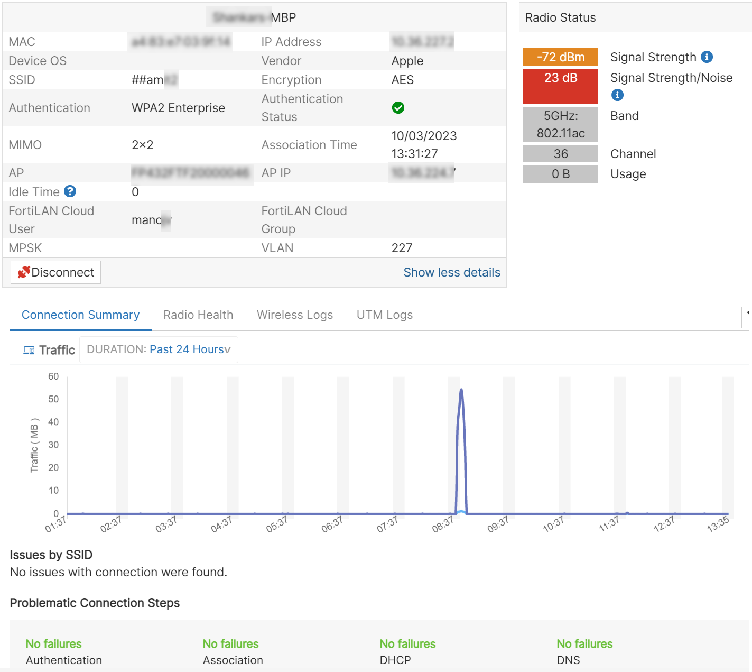The width and height of the screenshot is (752, 672).
Task: Switch to the UTM Logs tab
Action: tap(385, 315)
